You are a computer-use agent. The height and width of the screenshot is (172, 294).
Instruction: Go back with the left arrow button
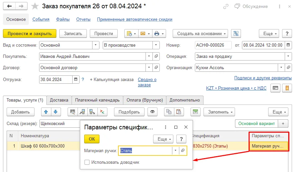(x=9, y=6)
